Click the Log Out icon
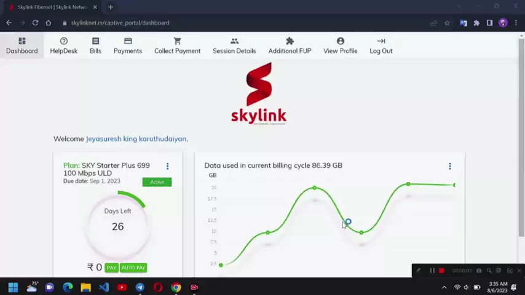The width and height of the screenshot is (525, 295). [x=381, y=41]
